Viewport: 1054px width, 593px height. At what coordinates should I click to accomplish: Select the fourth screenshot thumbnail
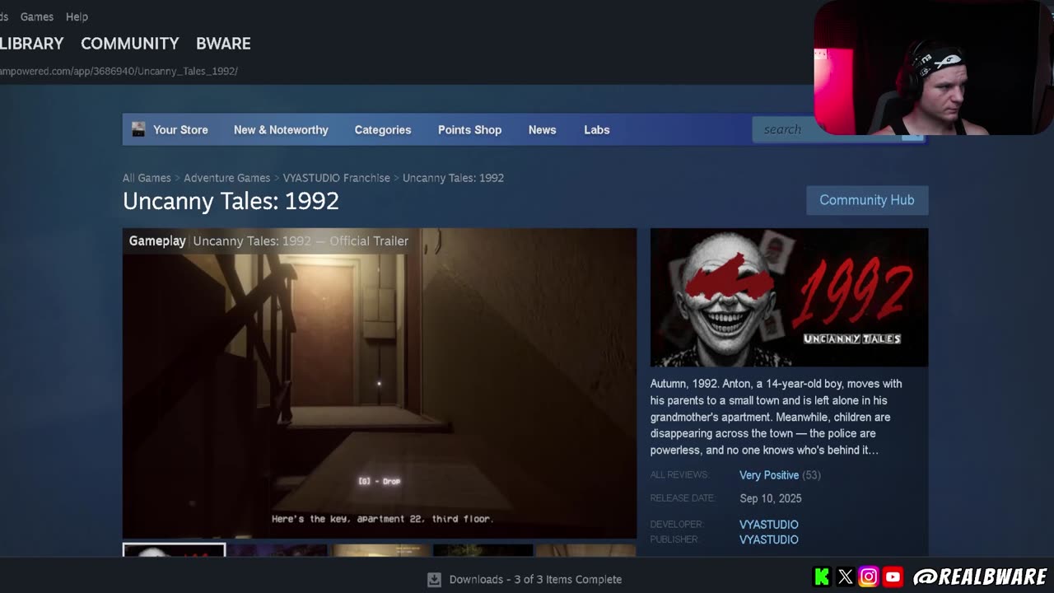coord(483,550)
